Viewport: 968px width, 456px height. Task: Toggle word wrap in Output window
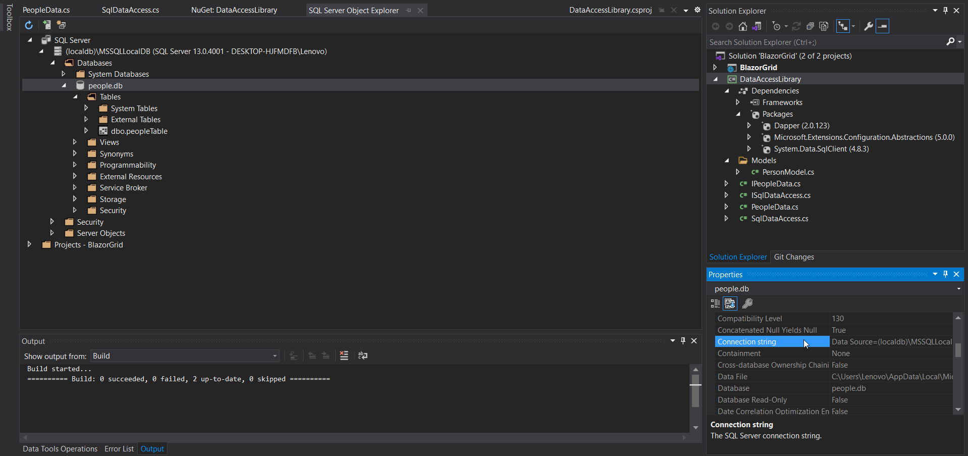363,356
